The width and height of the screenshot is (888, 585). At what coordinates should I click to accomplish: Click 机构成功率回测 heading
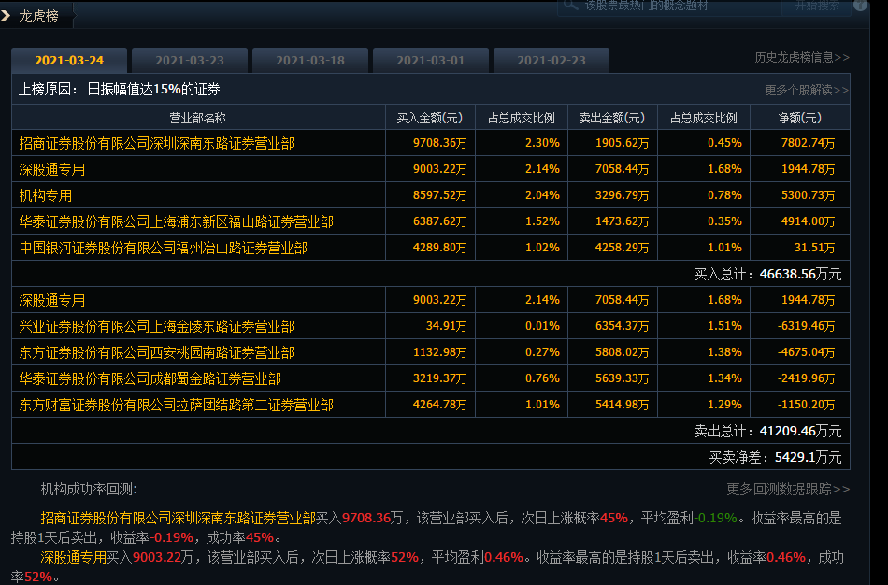[89, 490]
